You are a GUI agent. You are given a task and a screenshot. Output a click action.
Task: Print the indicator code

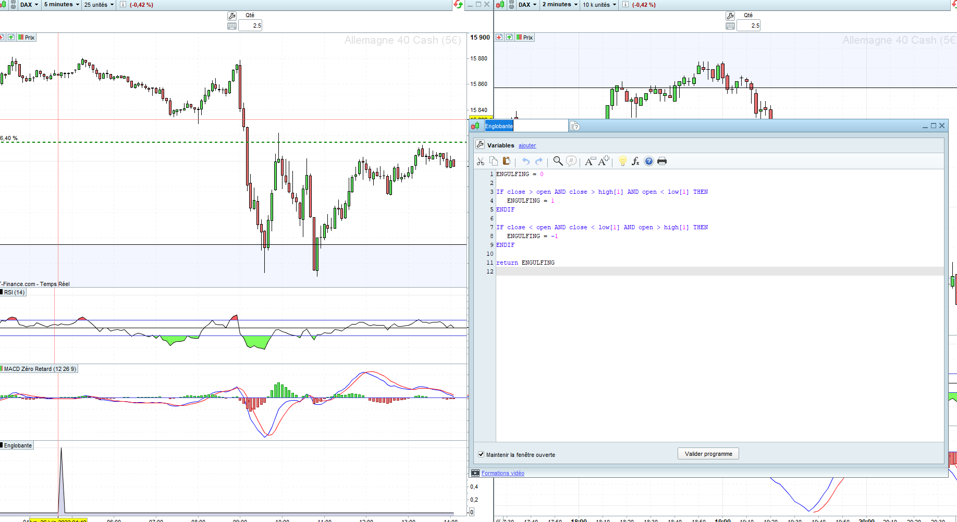point(662,161)
